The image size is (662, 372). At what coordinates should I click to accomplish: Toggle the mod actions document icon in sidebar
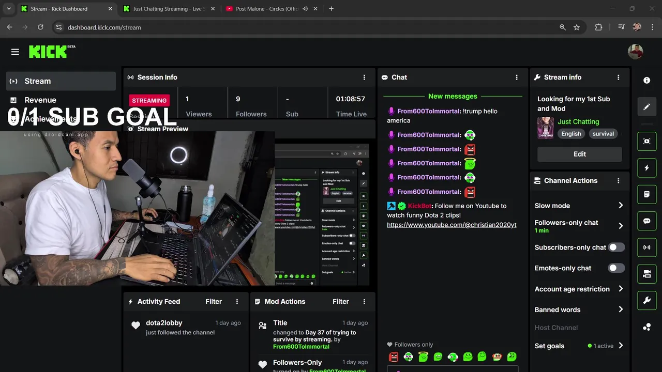tap(646, 194)
